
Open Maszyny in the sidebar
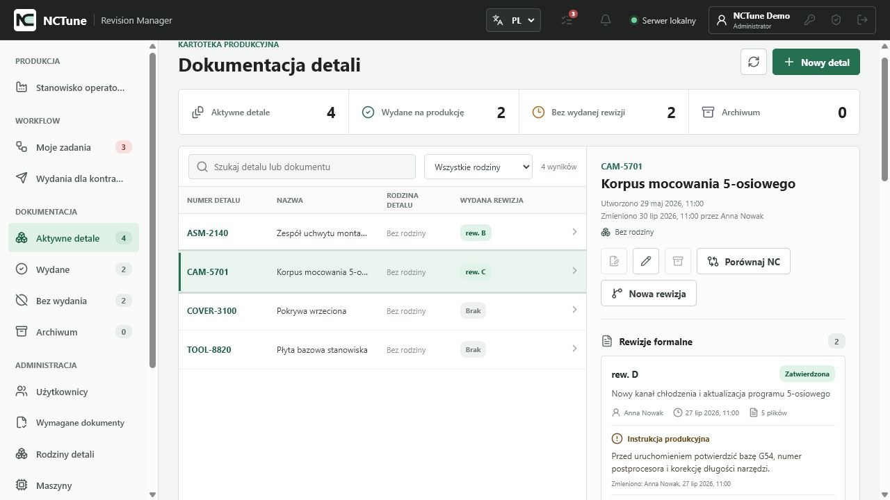tap(74, 485)
